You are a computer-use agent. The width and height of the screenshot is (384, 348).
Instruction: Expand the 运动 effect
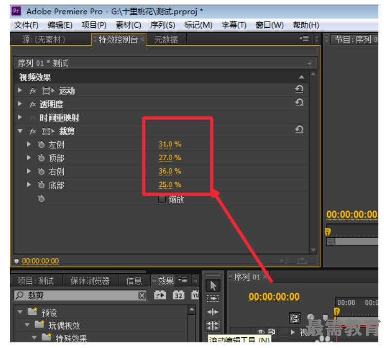(20, 90)
